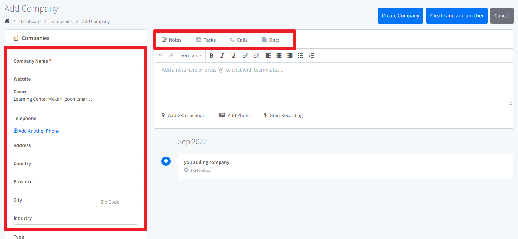Screen dimensions: 518x239
Task: Click the Create Company button
Action: 400,16
